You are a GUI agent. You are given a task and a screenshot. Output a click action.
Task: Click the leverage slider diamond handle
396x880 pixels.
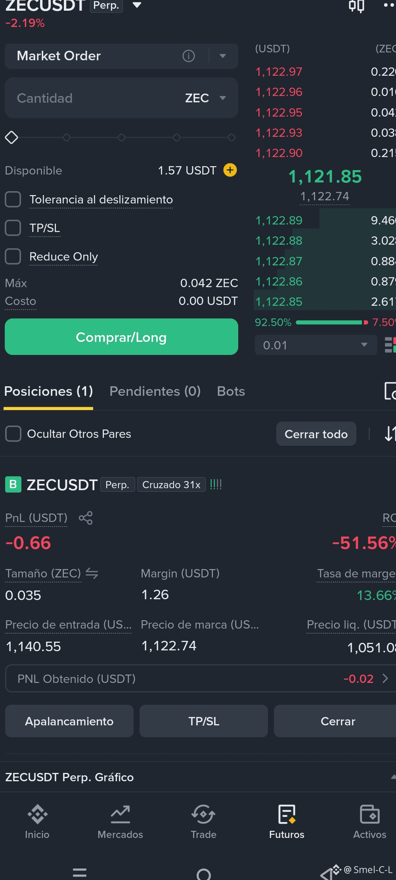click(x=11, y=138)
